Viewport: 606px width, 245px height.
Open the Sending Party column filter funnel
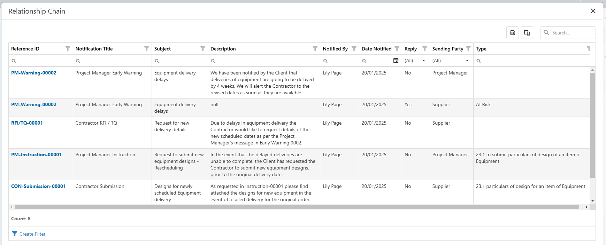[468, 48]
